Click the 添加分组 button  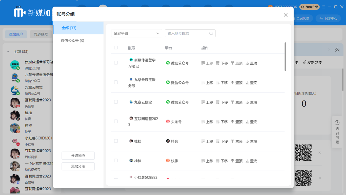tap(78, 166)
